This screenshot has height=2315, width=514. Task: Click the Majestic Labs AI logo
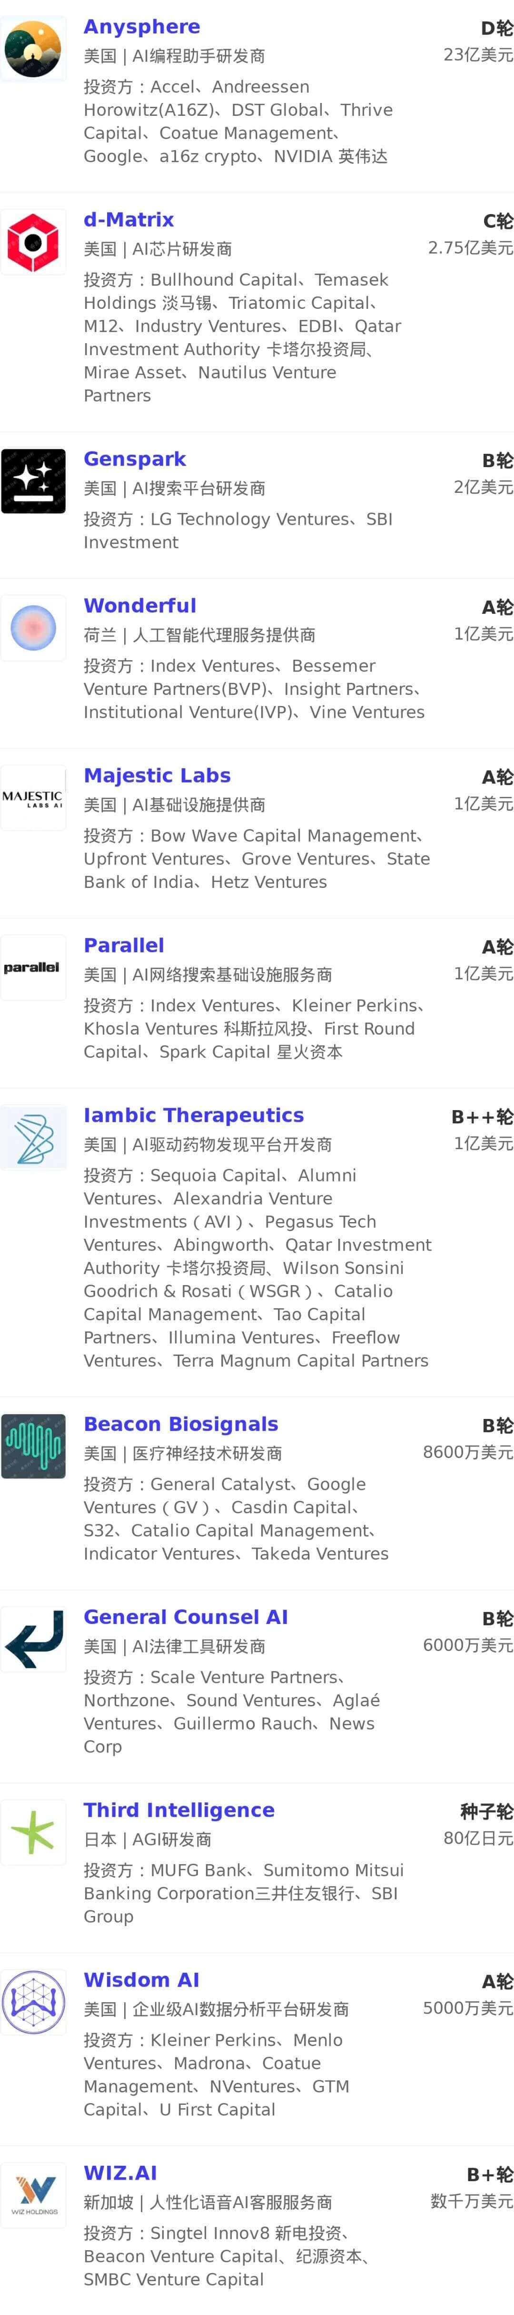click(33, 797)
